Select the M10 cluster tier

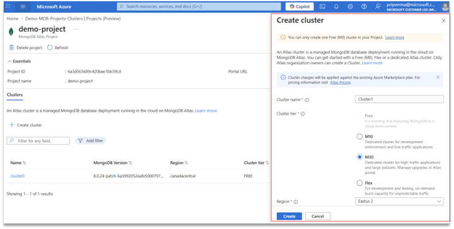coord(359,136)
